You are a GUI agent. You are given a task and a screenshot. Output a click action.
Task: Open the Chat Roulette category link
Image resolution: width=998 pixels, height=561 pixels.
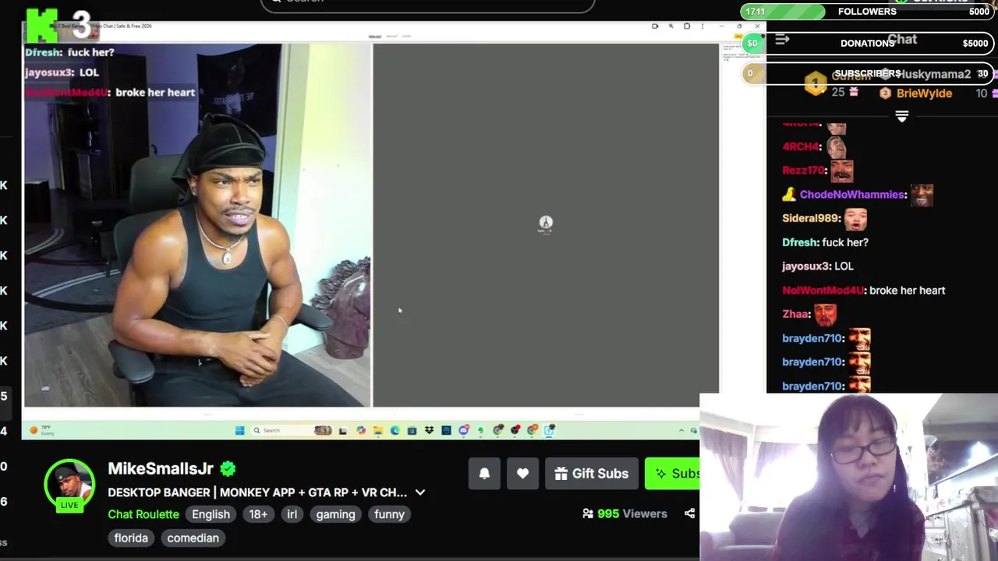(x=143, y=514)
